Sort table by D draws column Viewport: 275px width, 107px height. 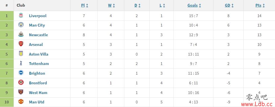(138, 6)
